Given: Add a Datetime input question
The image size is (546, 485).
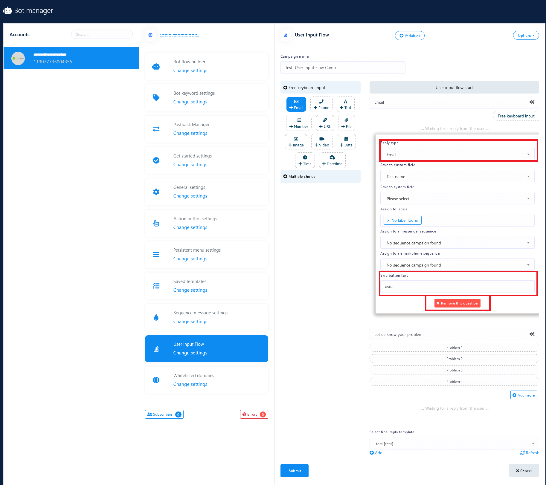Looking at the screenshot, I should pyautogui.click(x=332, y=160).
